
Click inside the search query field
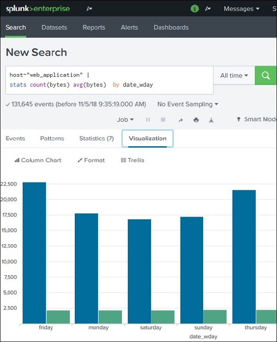(x=111, y=80)
